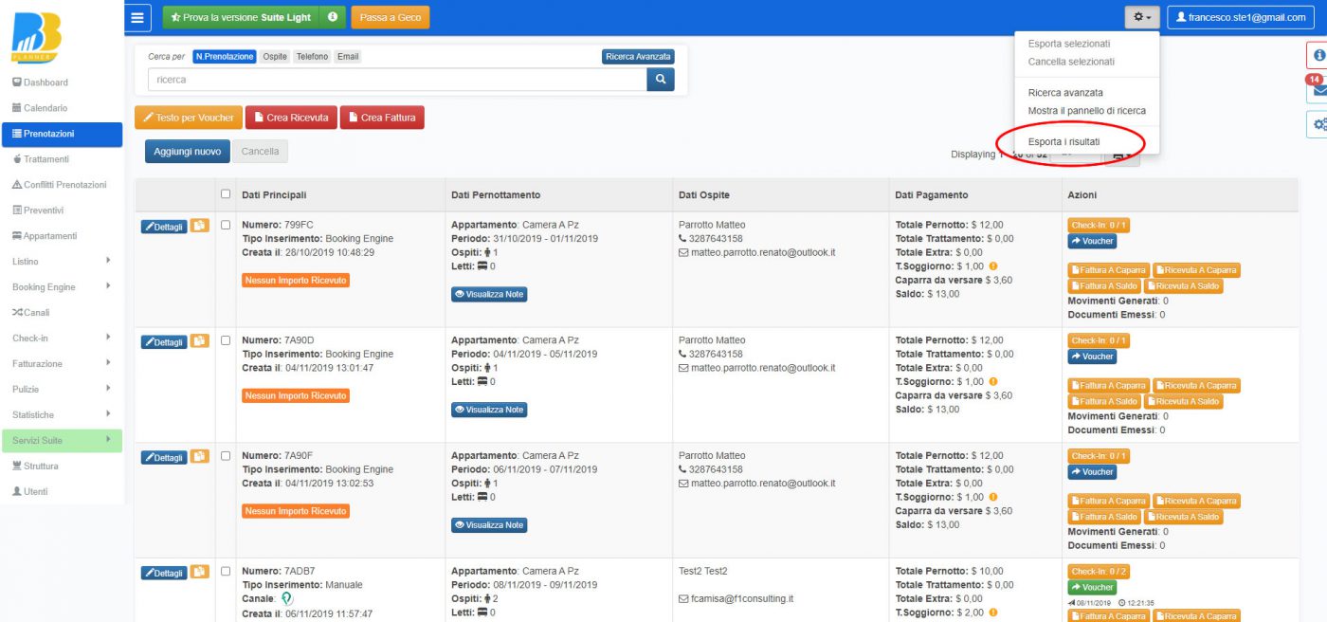Choose Esporta i risultati from the dropdown
Screen dimensions: 1327x622
pyautogui.click(x=1063, y=142)
